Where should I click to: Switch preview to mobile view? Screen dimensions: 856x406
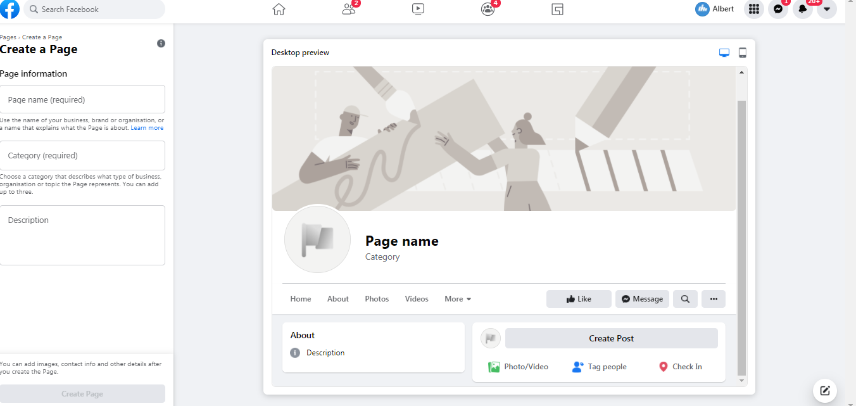(x=742, y=53)
